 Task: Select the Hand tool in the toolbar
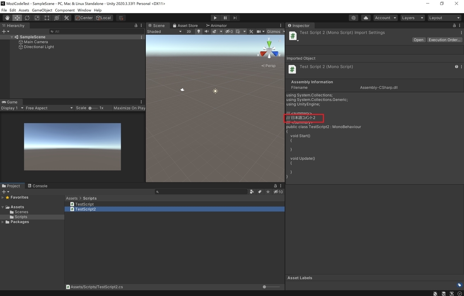[x=7, y=18]
